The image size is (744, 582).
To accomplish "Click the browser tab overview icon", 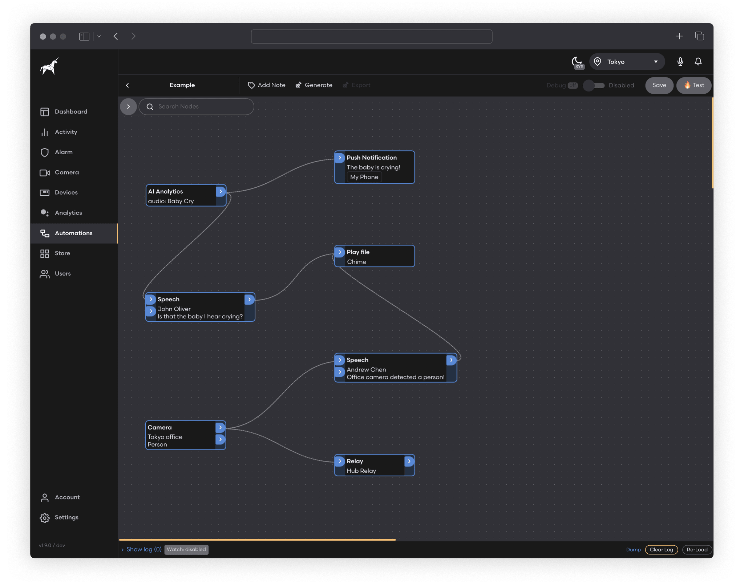I will click(x=700, y=36).
